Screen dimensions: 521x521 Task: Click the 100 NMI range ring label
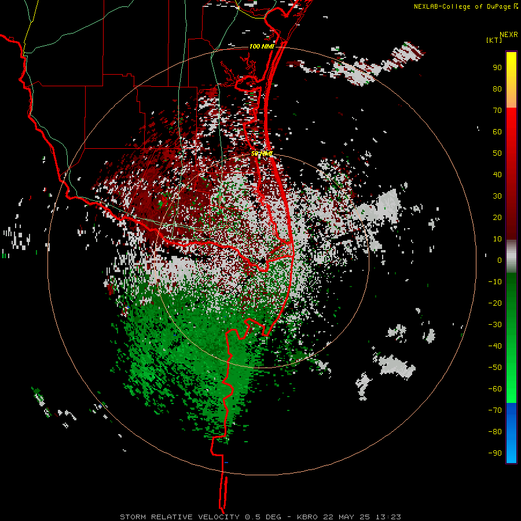[x=262, y=46]
